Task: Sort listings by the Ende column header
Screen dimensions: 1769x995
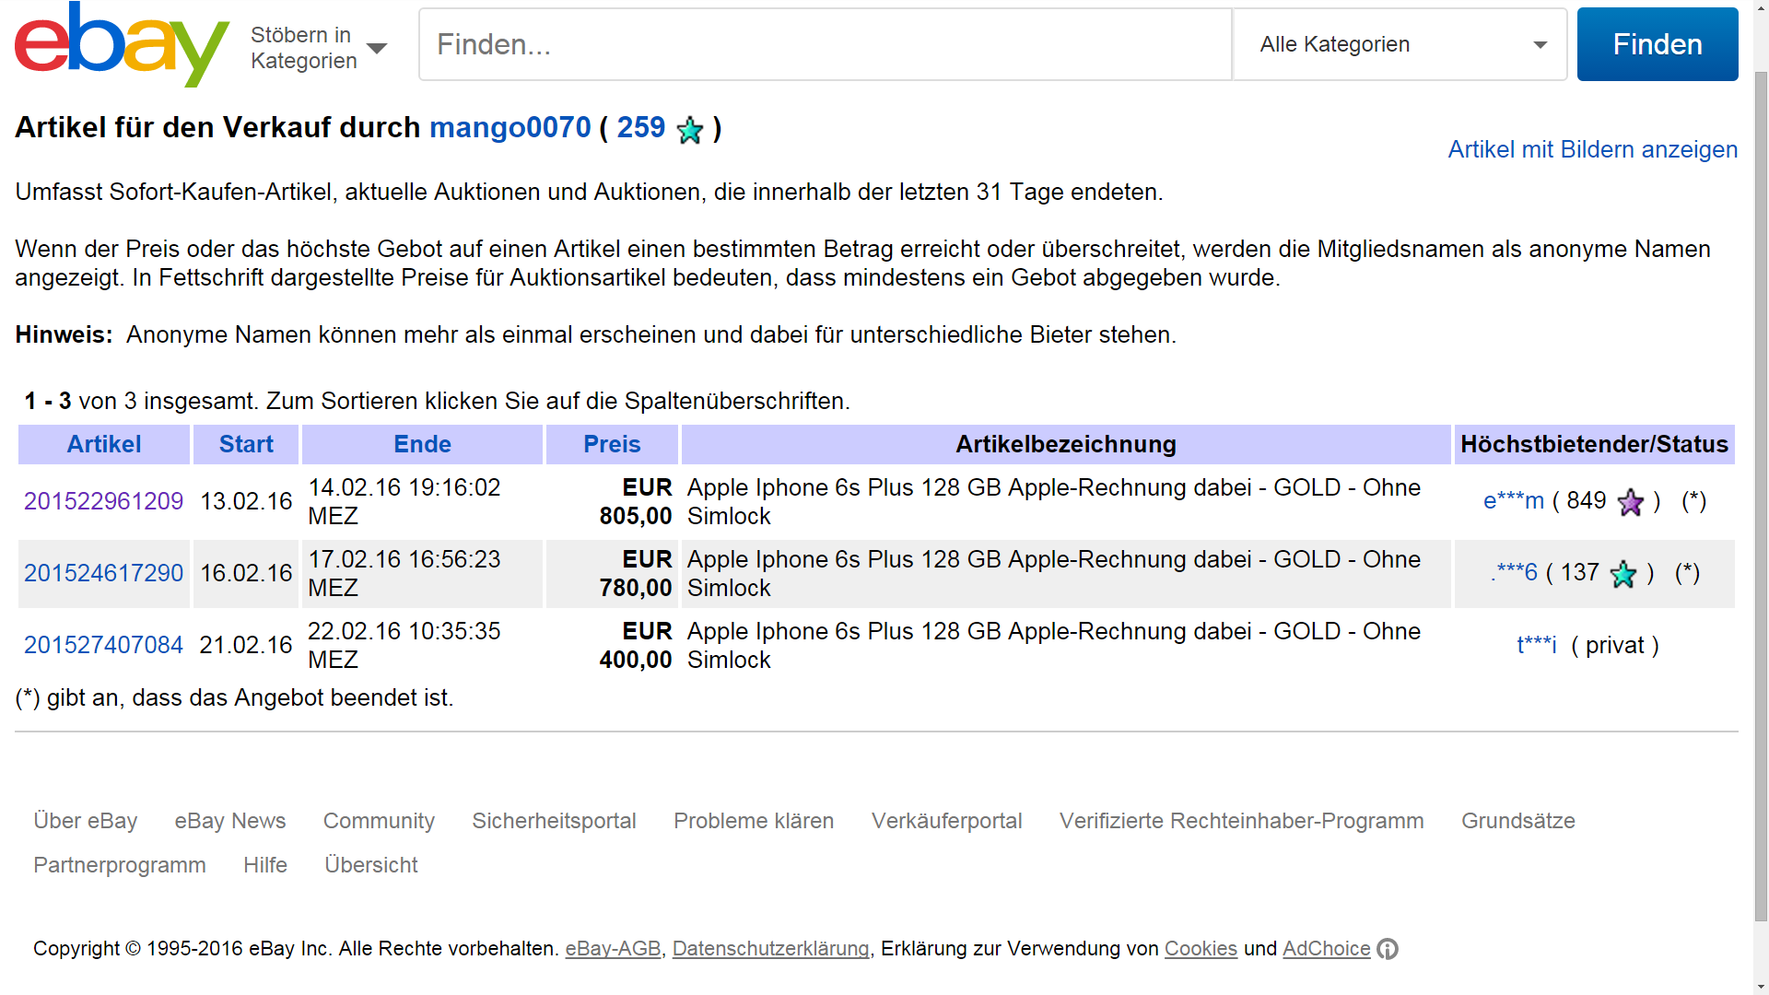Action: click(422, 444)
